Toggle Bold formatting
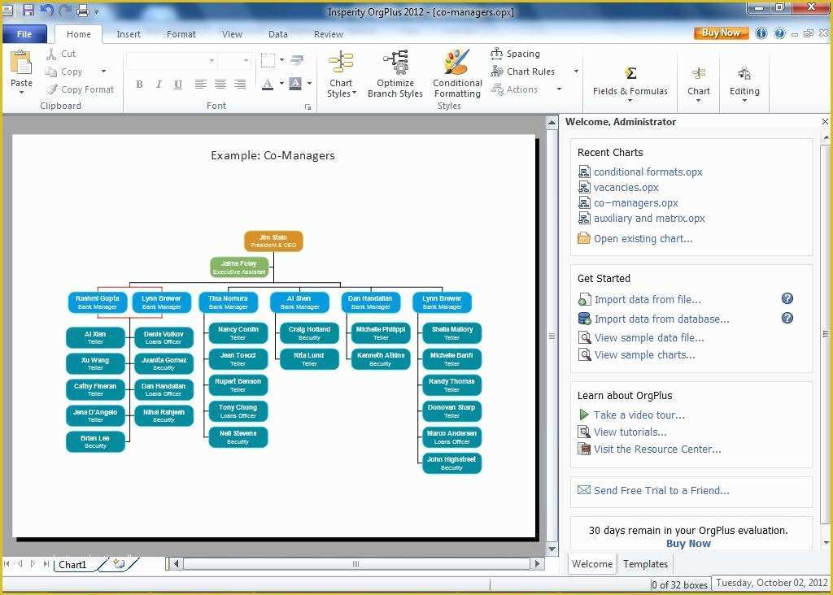 tap(139, 84)
